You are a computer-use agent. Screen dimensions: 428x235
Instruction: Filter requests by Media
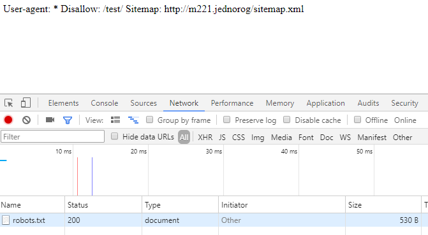pyautogui.click(x=281, y=138)
